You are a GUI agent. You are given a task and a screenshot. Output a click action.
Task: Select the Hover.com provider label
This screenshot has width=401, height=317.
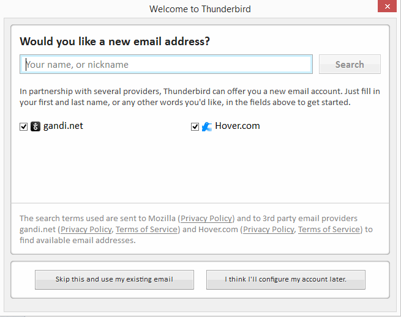tap(238, 126)
